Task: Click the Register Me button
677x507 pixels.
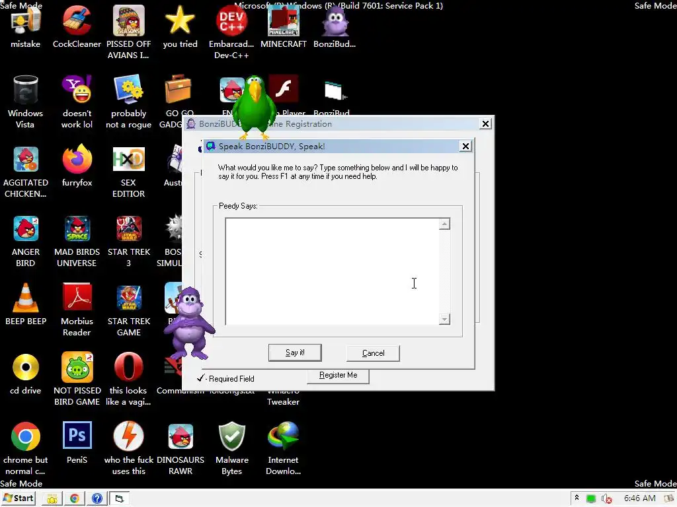Action: click(338, 375)
